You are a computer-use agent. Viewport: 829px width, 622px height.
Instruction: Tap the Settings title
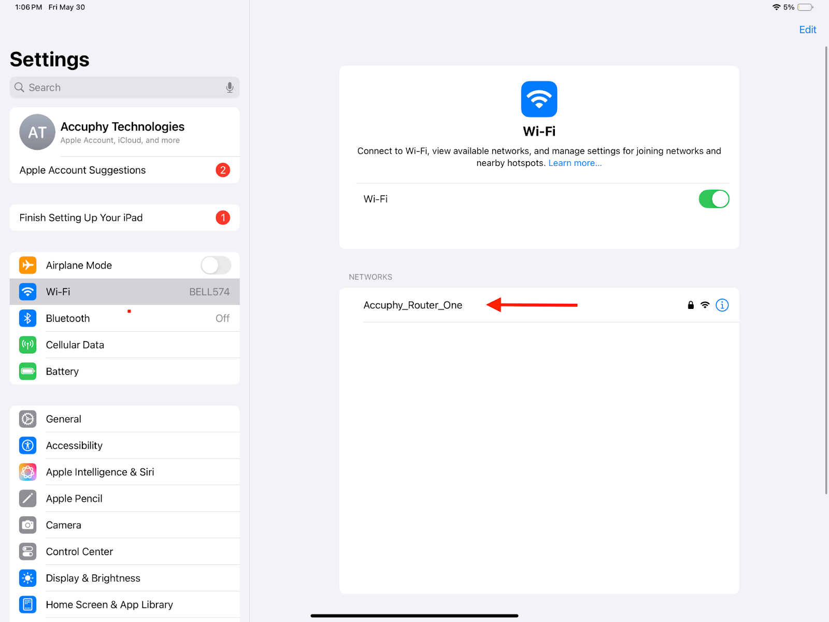coord(50,60)
